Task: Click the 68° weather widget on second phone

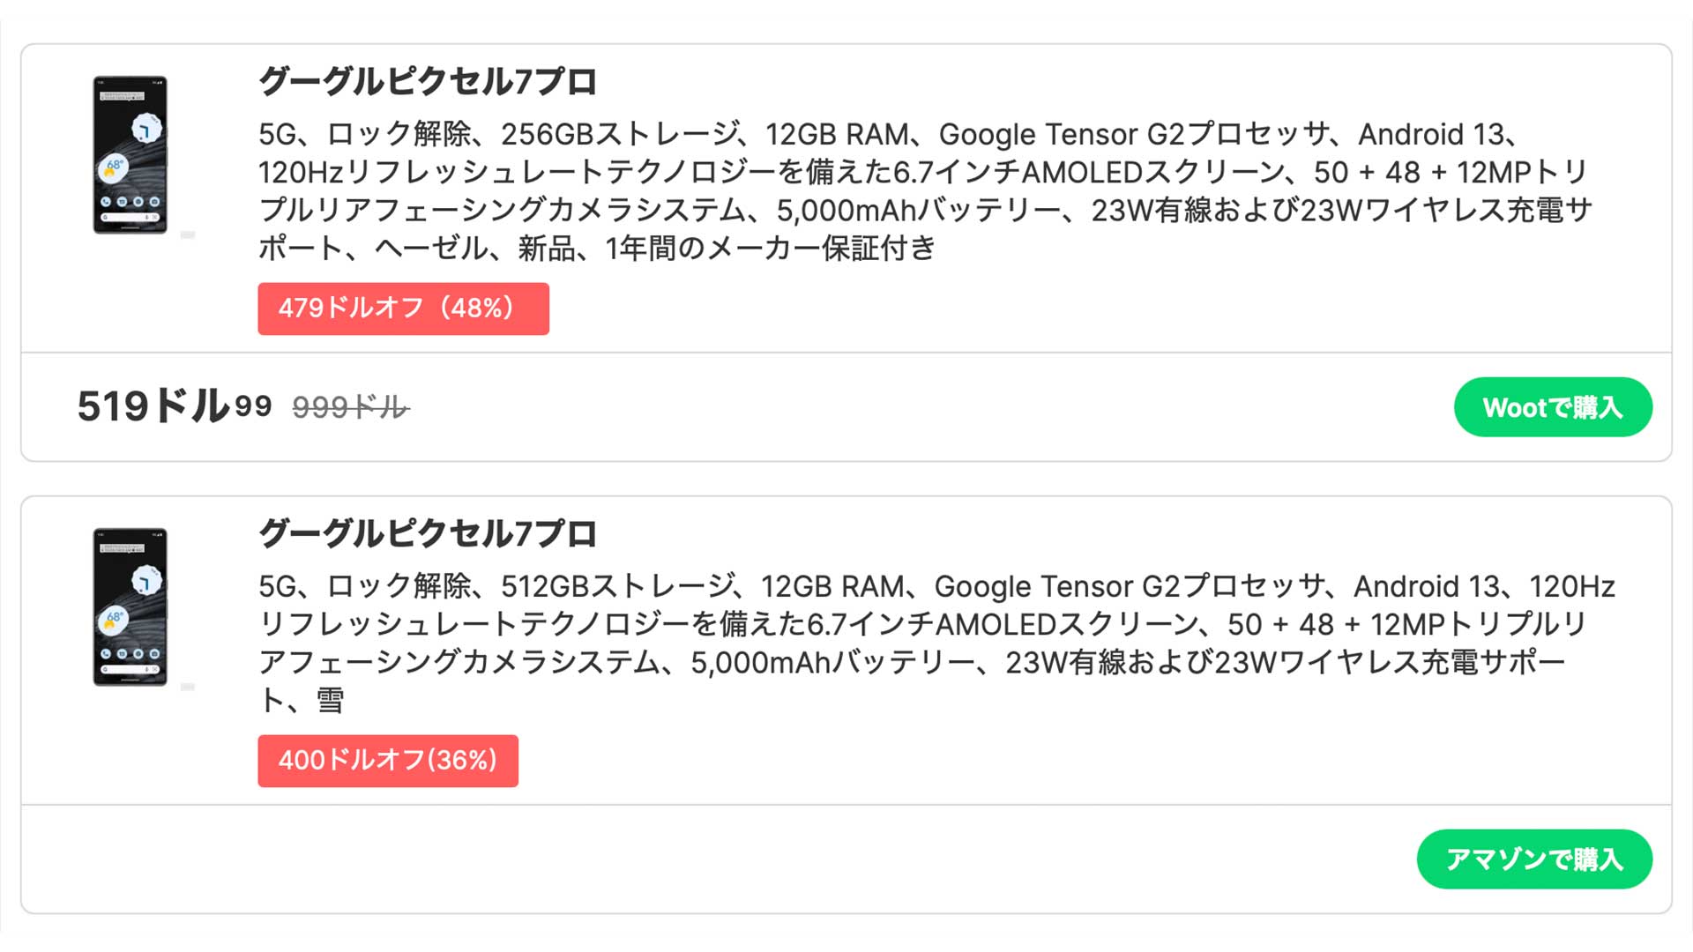Action: coord(115,619)
